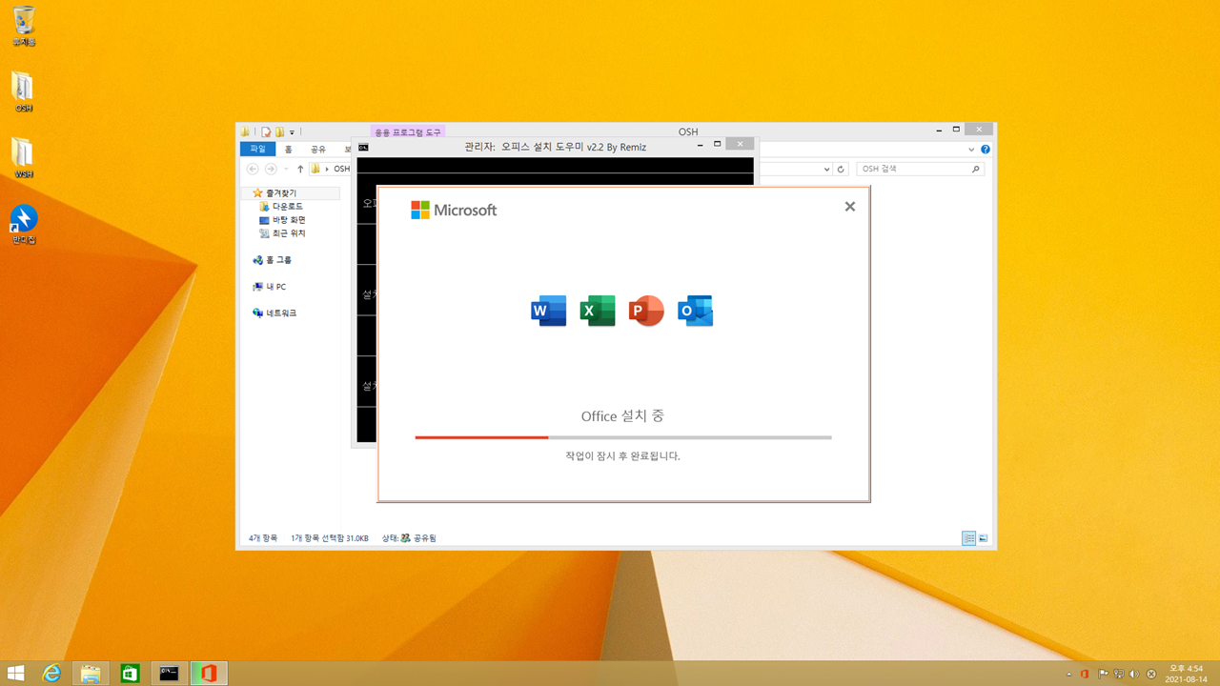Open Windows Store from taskbar
Screen dimensions: 1220x686
pyautogui.click(x=130, y=674)
